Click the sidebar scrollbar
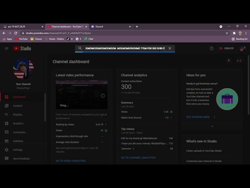This screenshot has height=188, width=250. tap(45, 107)
